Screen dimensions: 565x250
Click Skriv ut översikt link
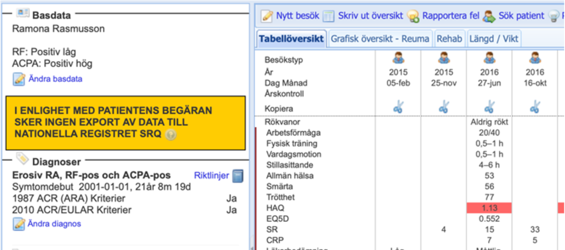click(370, 16)
